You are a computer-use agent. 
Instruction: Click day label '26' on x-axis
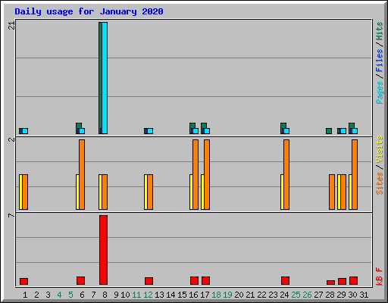tap(307, 295)
